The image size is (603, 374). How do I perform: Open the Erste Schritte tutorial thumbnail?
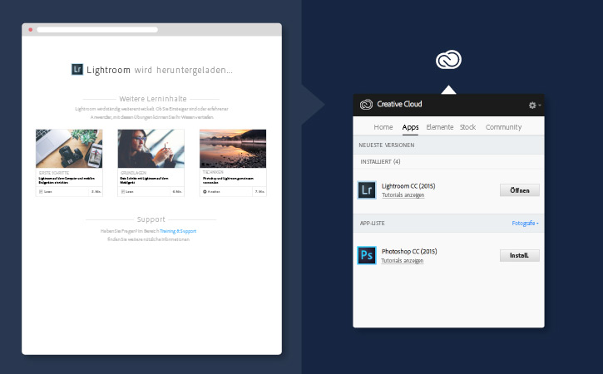tap(69, 149)
